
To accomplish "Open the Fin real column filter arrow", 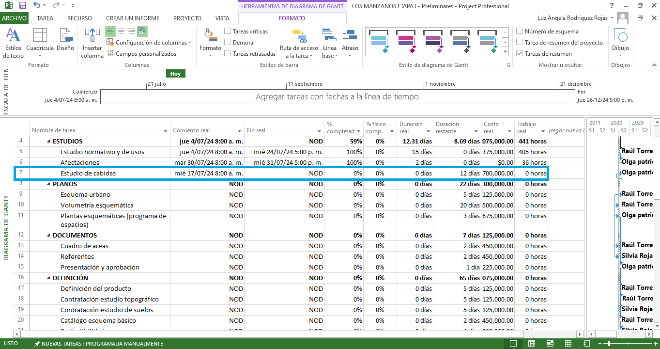I will click(319, 131).
